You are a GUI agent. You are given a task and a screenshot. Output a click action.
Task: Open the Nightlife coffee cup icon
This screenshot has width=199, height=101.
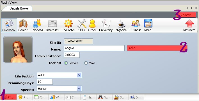(x=121, y=25)
